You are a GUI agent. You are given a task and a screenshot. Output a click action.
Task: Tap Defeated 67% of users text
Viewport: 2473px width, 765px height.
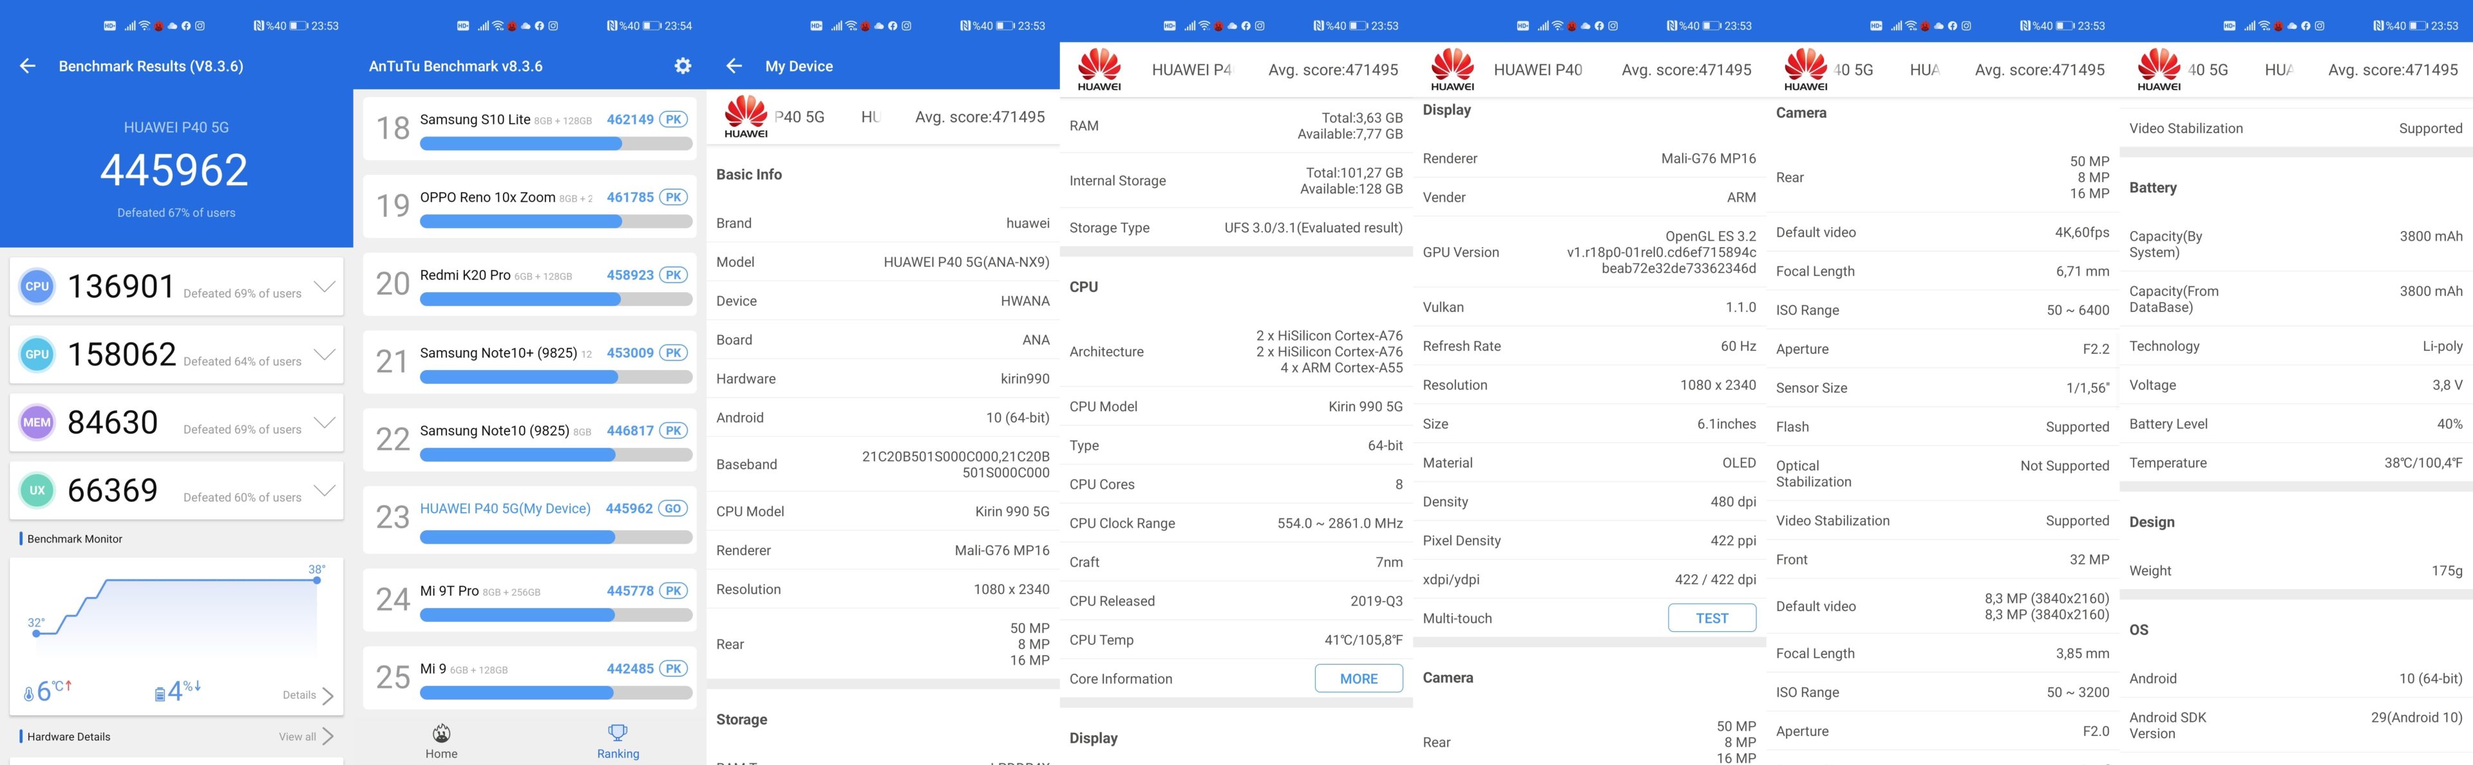click(176, 213)
